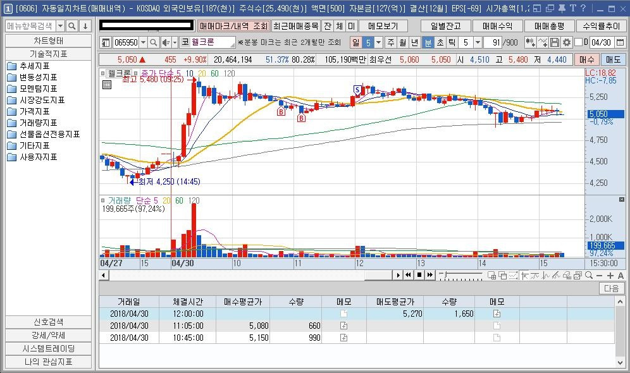
Task: Toggle the D checkbox near the date field
Action: click(x=579, y=42)
